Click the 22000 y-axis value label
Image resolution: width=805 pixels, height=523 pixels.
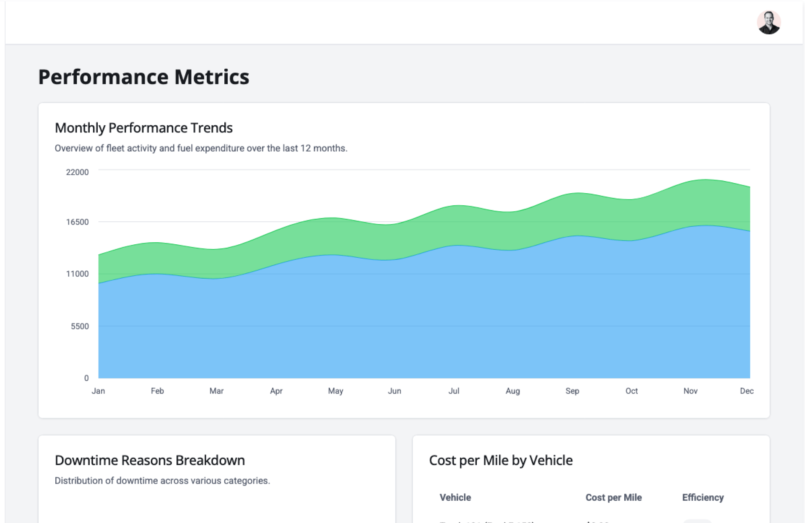point(77,172)
